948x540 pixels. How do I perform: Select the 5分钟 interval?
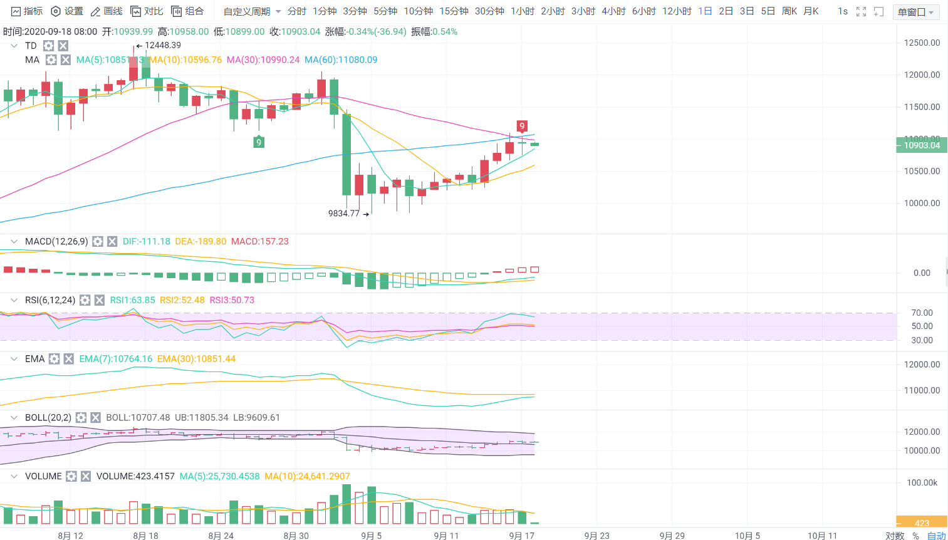(385, 11)
